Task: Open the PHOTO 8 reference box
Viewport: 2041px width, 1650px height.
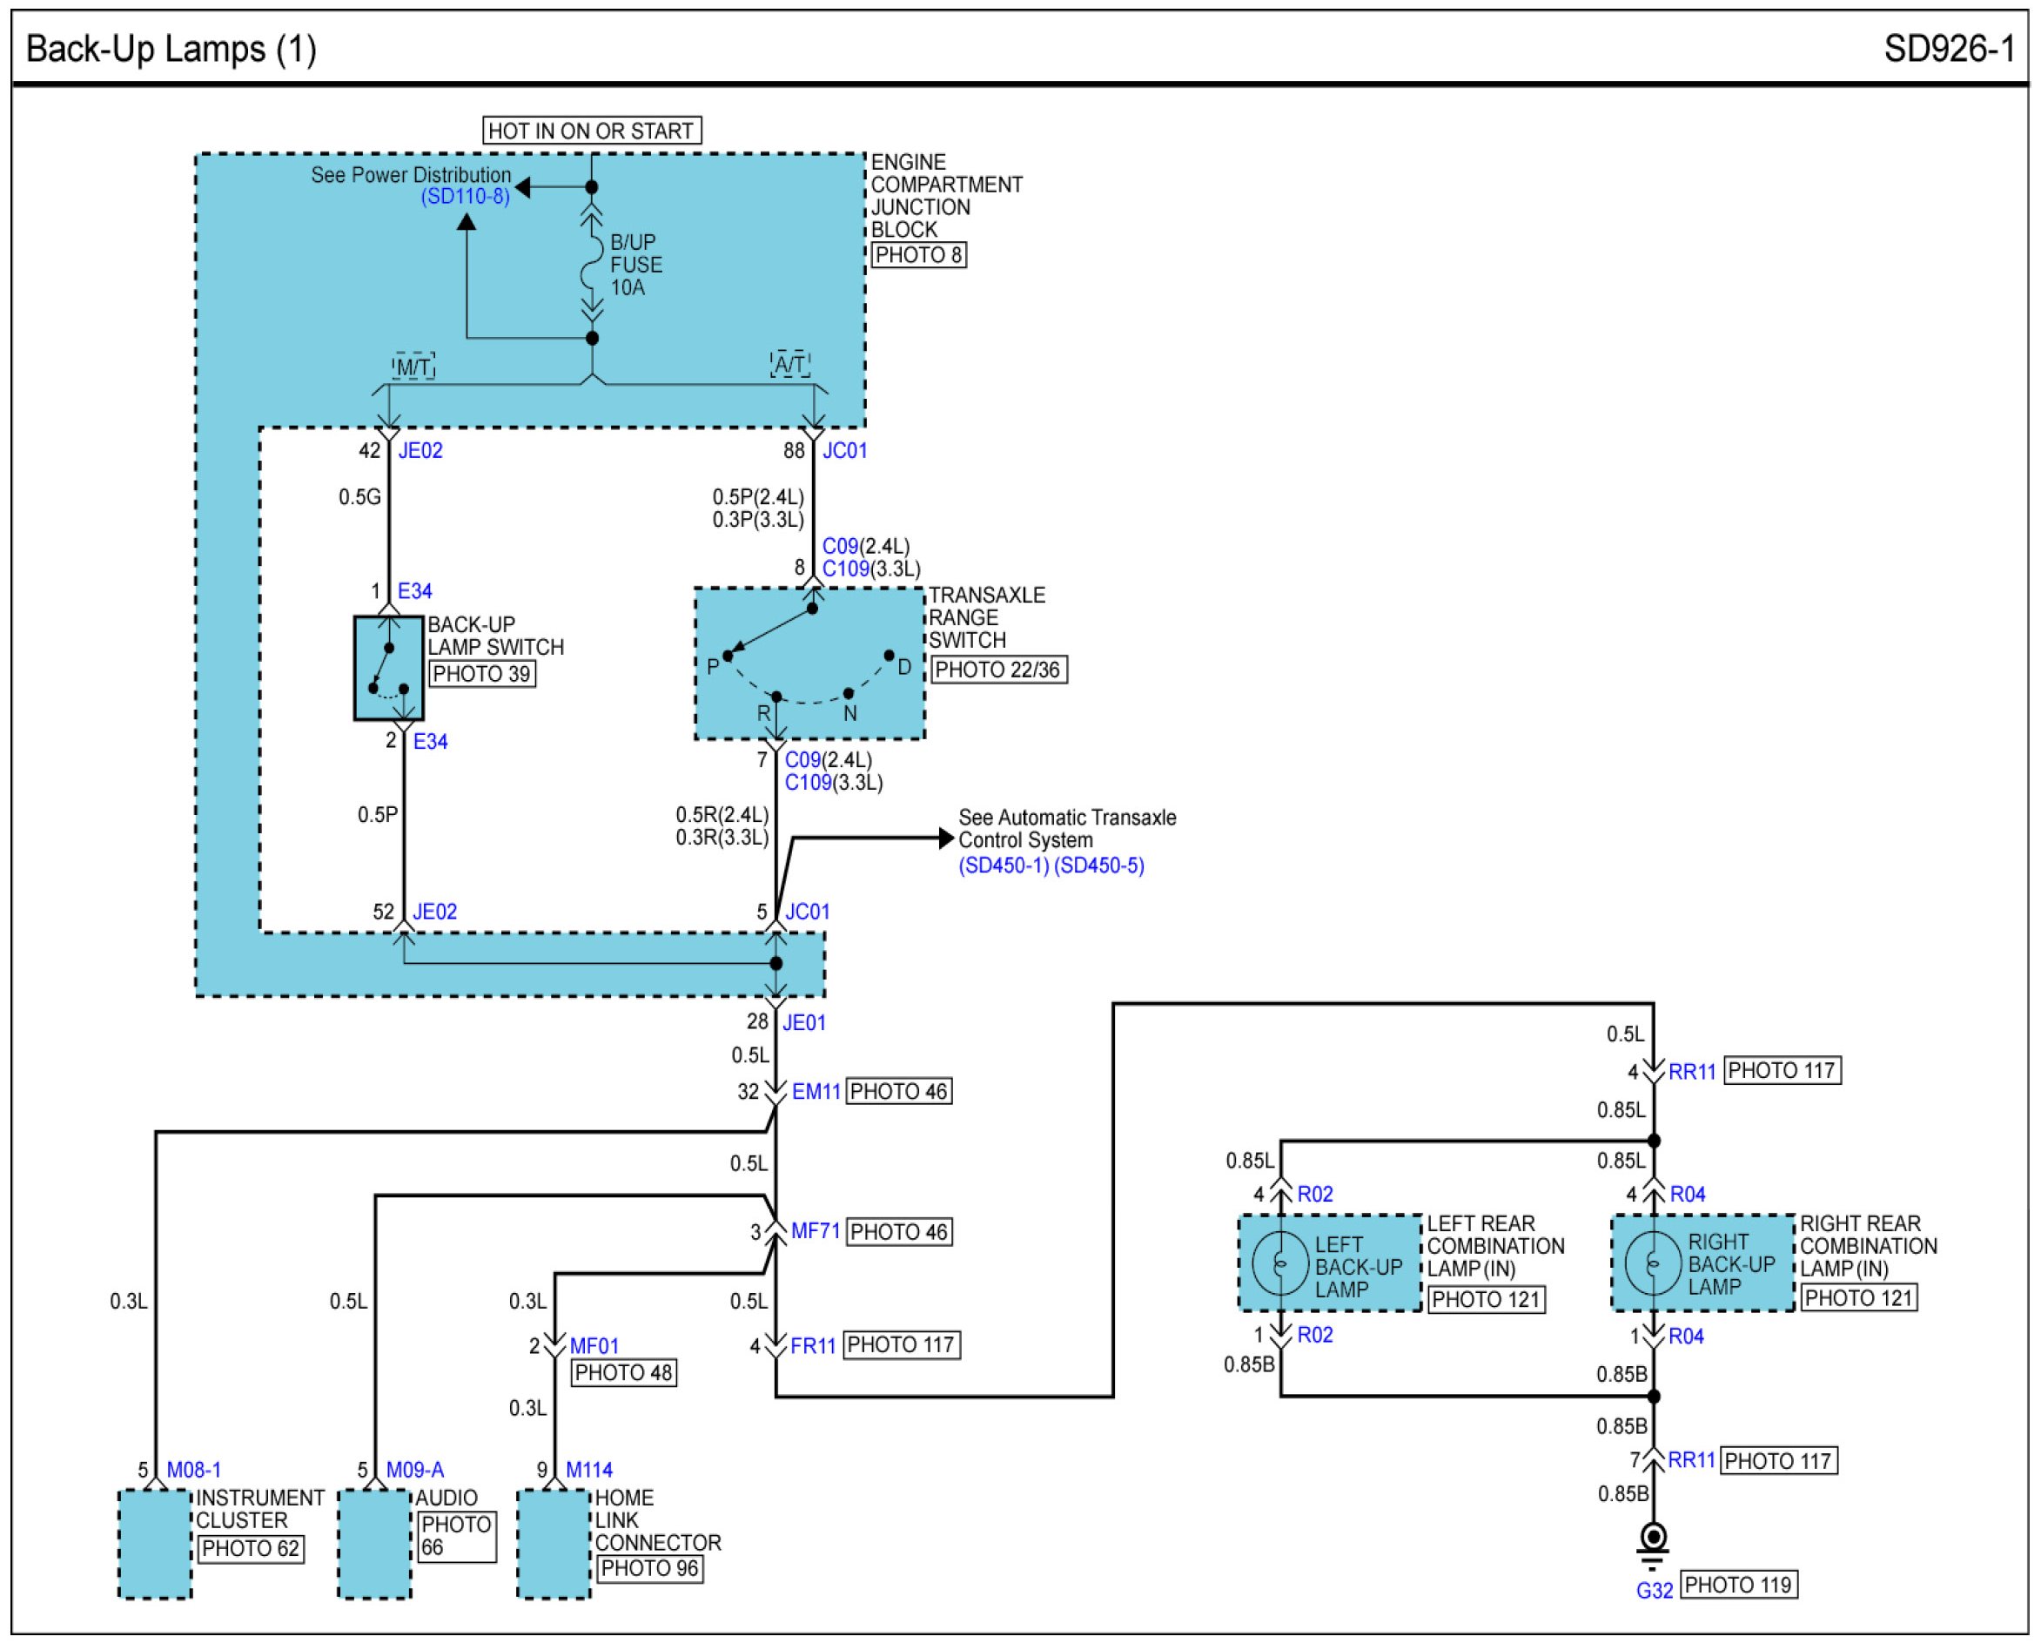Action: point(918,255)
